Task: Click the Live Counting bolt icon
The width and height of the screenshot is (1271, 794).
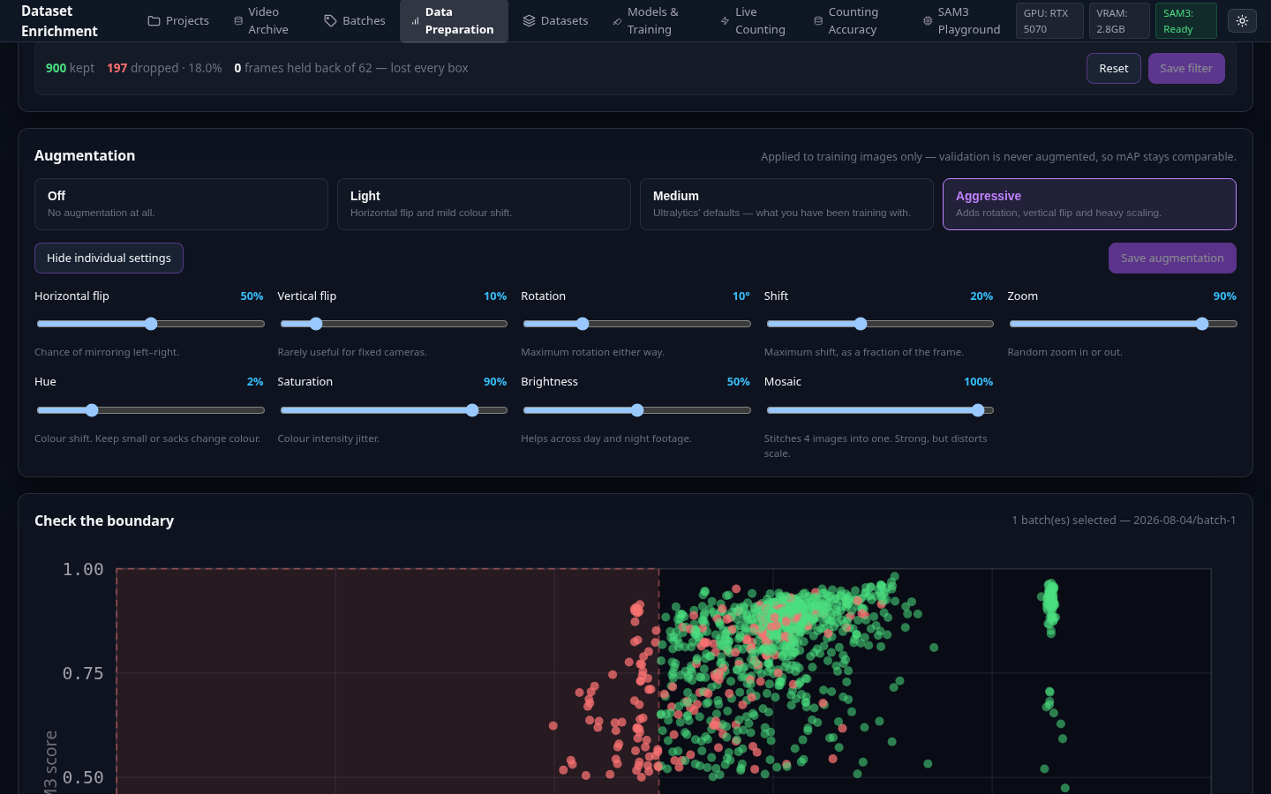Action: [x=725, y=20]
